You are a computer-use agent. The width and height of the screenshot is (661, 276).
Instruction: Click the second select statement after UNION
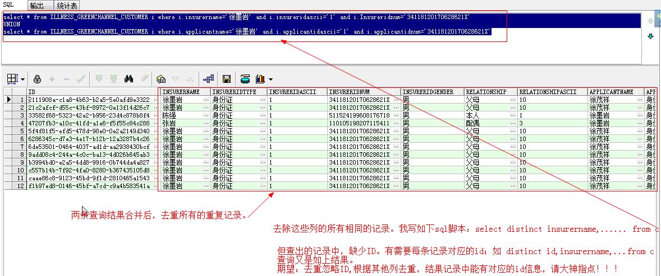[x=247, y=31]
